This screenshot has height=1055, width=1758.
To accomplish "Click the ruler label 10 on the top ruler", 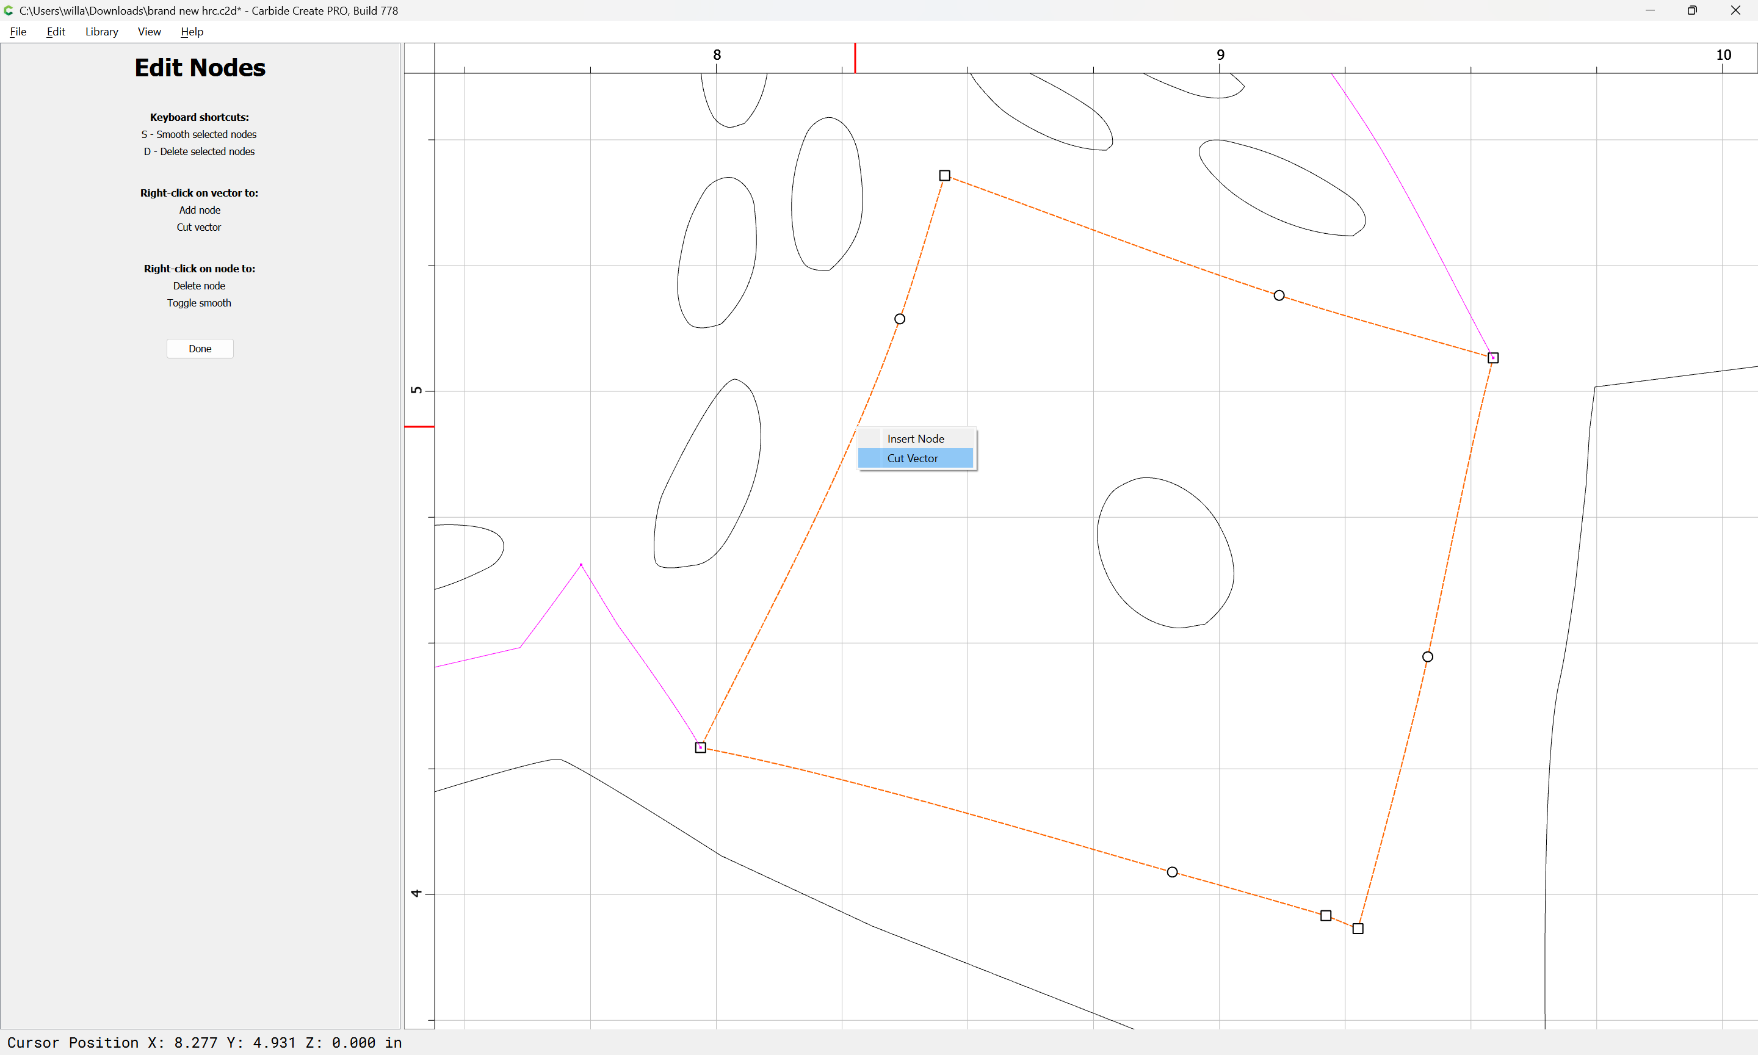I will (1723, 55).
